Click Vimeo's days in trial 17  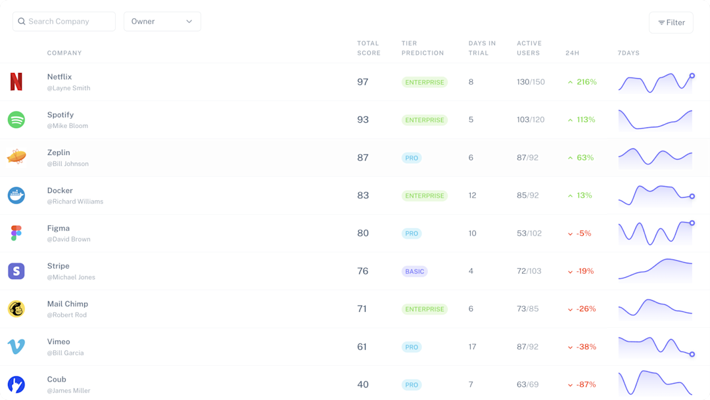click(x=472, y=347)
